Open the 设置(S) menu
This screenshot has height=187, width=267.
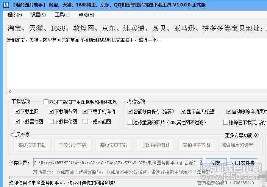(38, 15)
